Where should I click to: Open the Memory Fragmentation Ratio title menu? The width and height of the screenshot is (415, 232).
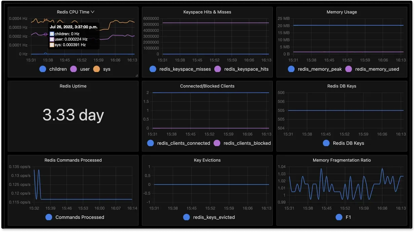(x=342, y=160)
